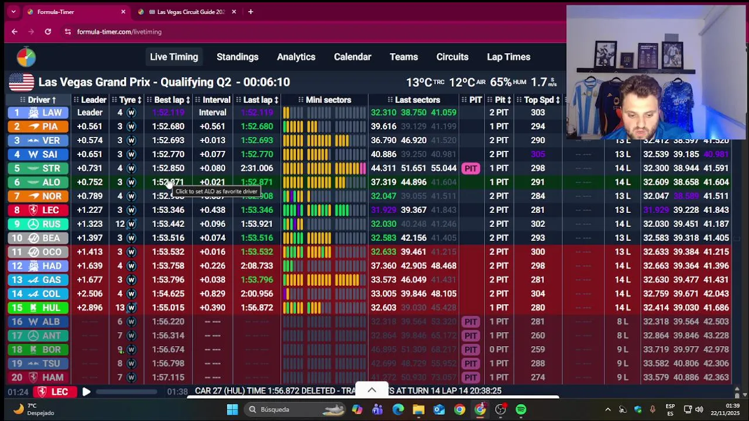Open the Teams tab
This screenshot has width=749, height=421.
pos(404,57)
